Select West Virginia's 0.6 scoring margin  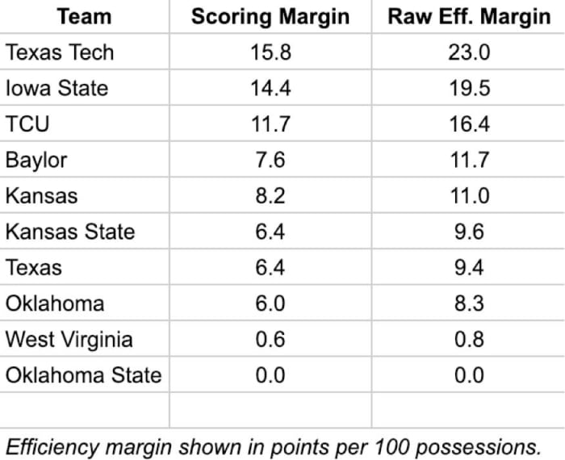tap(270, 339)
